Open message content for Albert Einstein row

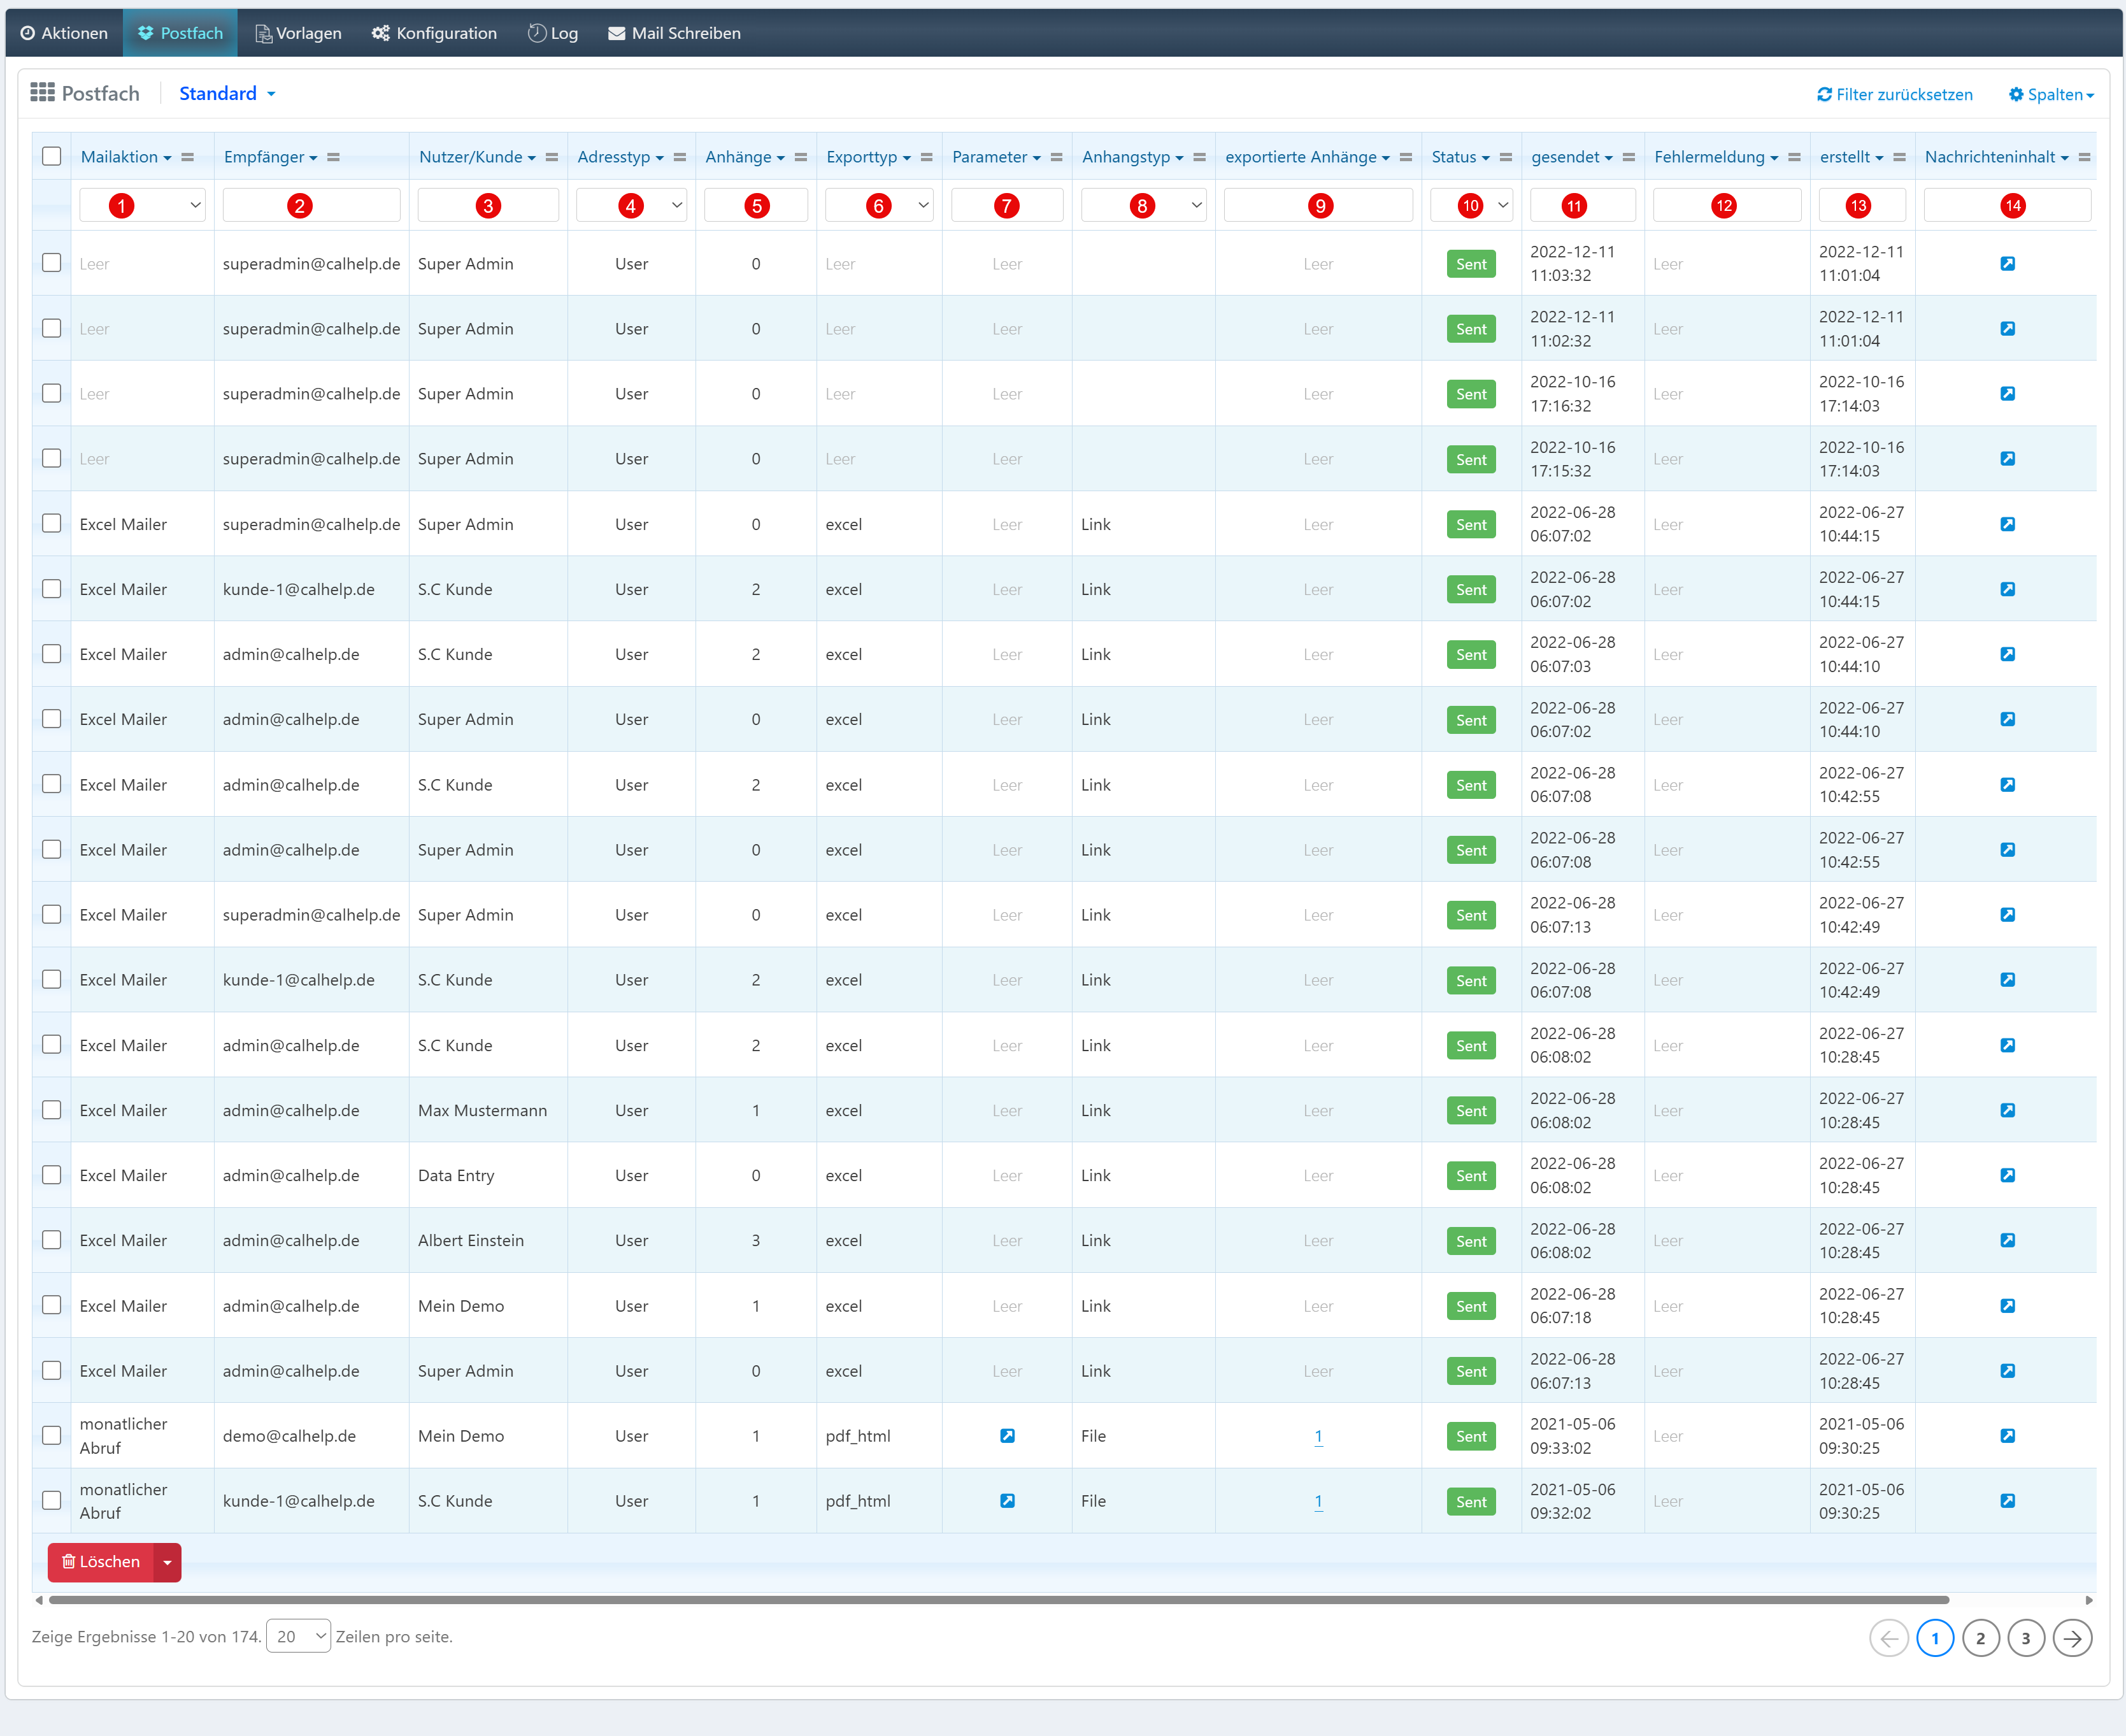pyautogui.click(x=2007, y=1240)
